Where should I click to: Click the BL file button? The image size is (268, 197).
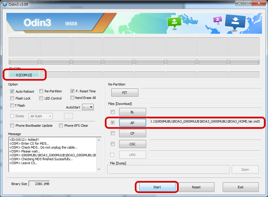[132, 112]
